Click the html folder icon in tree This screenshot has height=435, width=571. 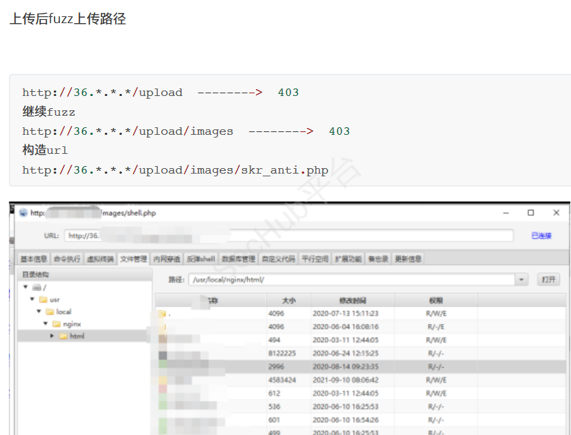pos(63,336)
